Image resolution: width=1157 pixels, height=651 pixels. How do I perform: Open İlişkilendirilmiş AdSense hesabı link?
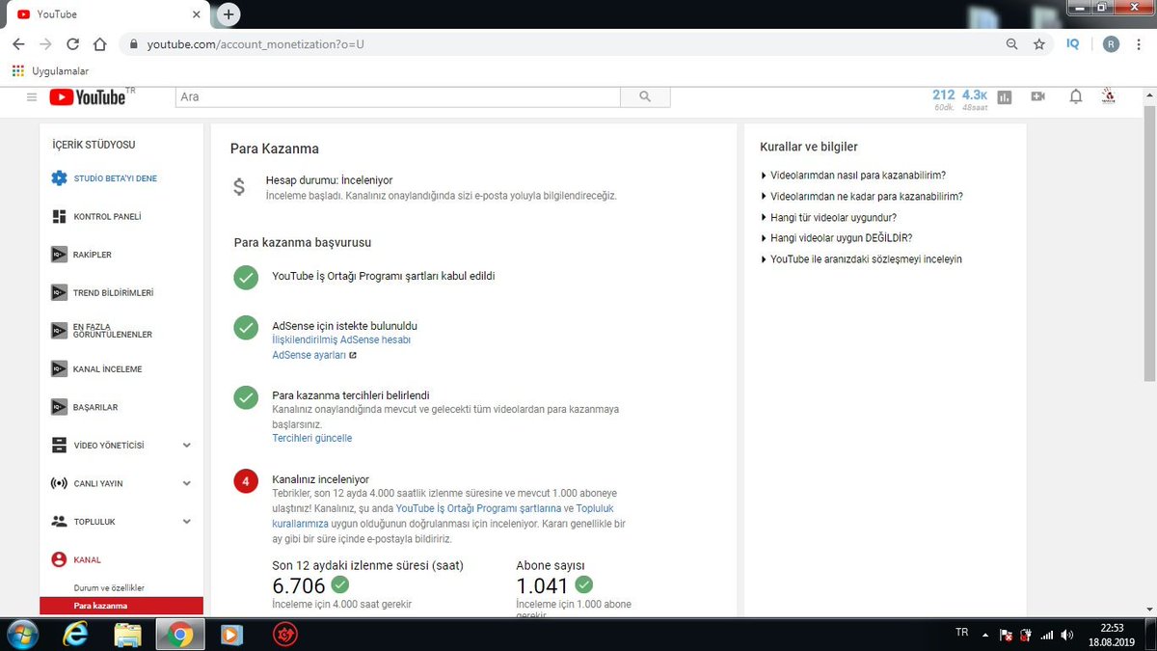coord(341,340)
